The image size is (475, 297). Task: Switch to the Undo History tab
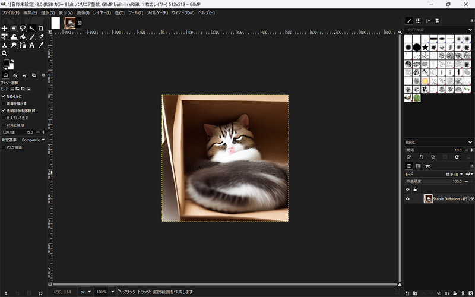(x=24, y=75)
